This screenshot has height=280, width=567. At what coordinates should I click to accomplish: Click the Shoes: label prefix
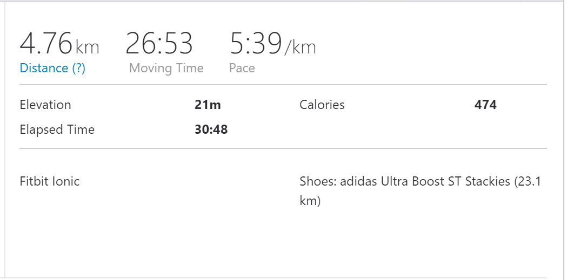[318, 181]
